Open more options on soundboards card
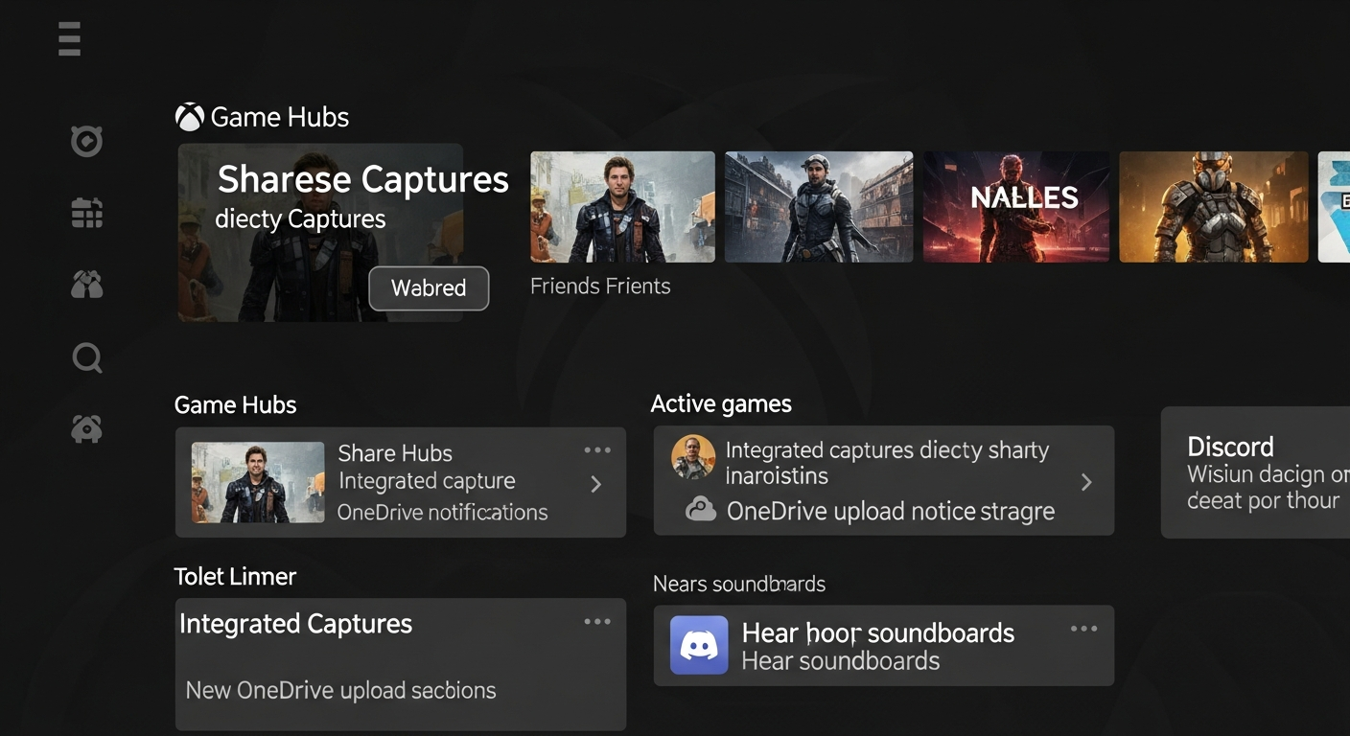This screenshot has height=736, width=1350. (x=1083, y=629)
